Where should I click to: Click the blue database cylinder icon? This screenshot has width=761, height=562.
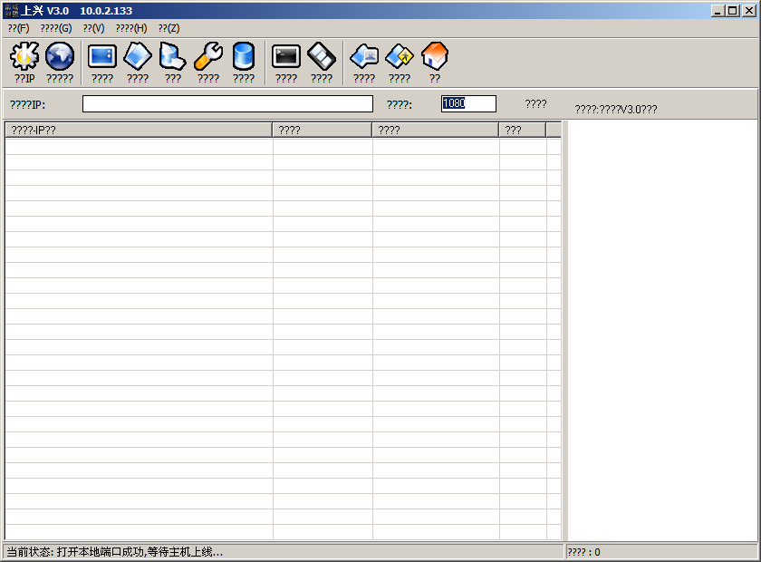tap(244, 57)
